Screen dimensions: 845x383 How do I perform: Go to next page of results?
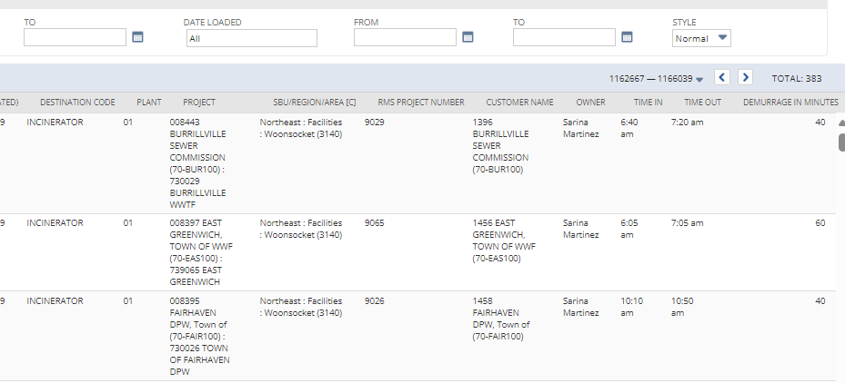pyautogui.click(x=745, y=77)
